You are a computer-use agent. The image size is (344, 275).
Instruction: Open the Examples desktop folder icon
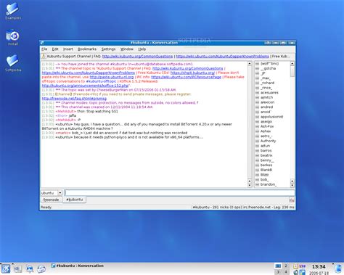coord(13,9)
